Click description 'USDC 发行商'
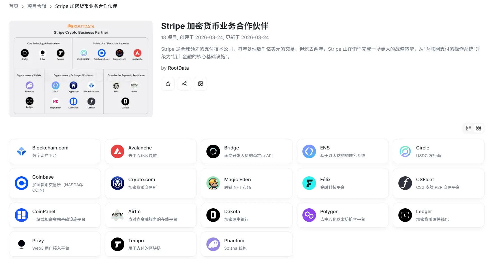491x259 pixels. (428, 156)
